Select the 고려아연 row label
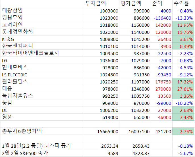195x157 pixels. point(42,25)
